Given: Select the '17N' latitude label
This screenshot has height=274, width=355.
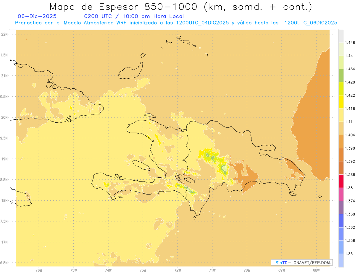Looking at the screenshot, I should [x=4, y=242].
